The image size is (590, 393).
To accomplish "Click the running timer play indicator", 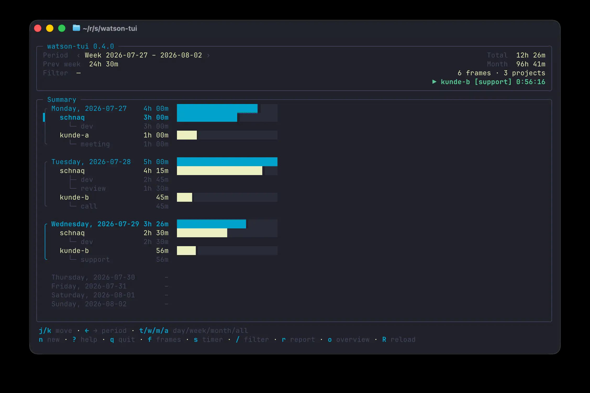I will [434, 82].
